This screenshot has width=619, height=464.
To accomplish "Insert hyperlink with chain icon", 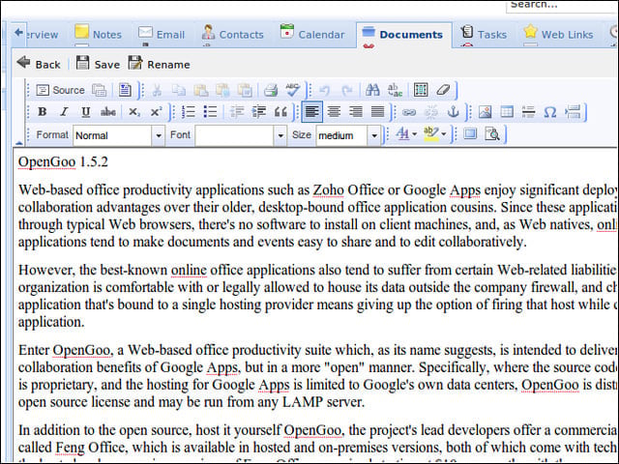I will [x=409, y=112].
